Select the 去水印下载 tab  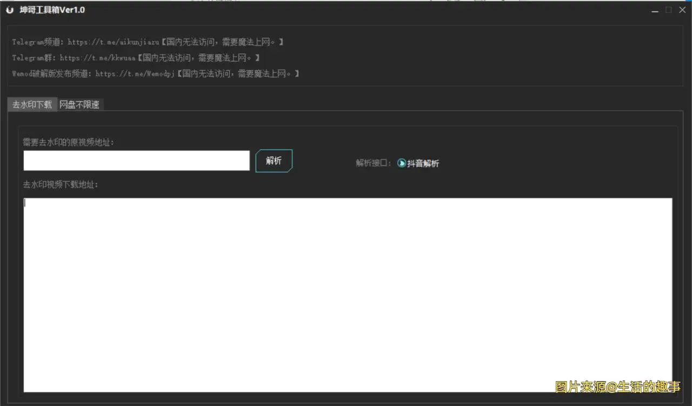[x=32, y=104]
